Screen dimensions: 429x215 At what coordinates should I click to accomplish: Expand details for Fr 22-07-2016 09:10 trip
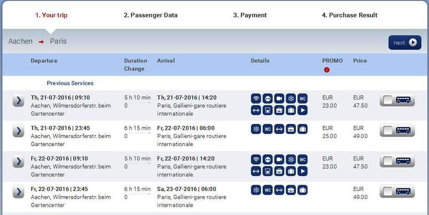coord(18,161)
